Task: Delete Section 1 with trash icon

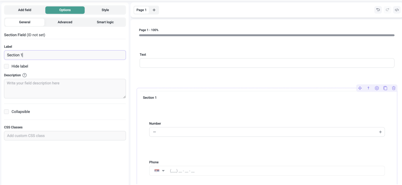Action: [x=394, y=88]
